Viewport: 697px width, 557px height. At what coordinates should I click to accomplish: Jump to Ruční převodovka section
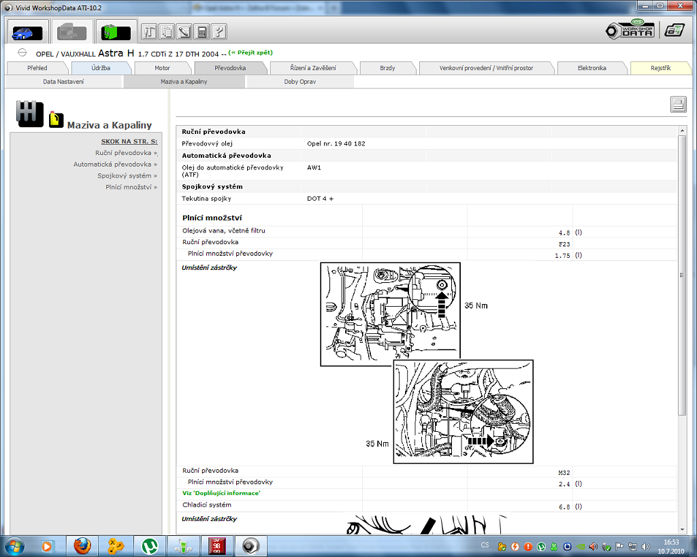pyautogui.click(x=125, y=153)
